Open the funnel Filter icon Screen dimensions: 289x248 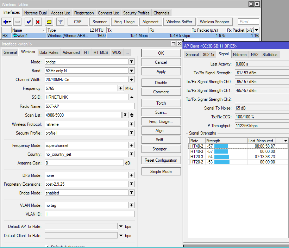point(61,22)
